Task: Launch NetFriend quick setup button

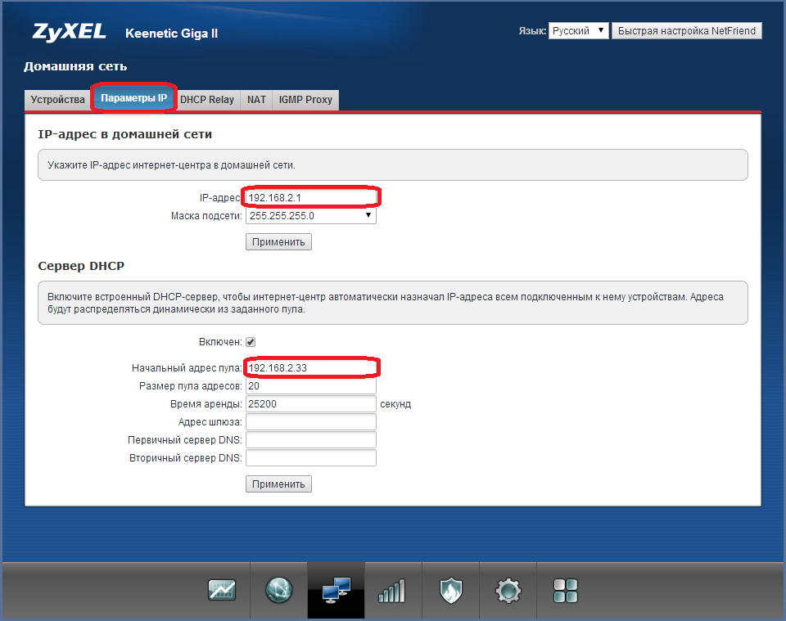Action: tap(687, 31)
